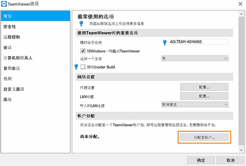Screen dimensions: 246x166
Task: Click the lightbulb icon next to display name field
Action: click(x=164, y=42)
